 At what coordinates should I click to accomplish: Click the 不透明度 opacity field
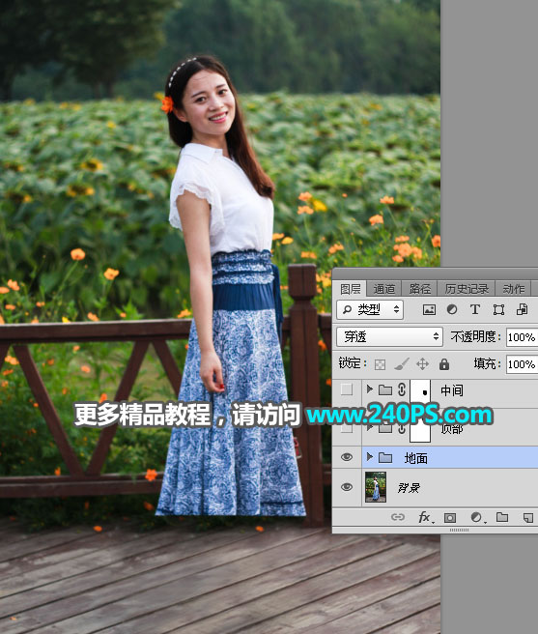522,336
